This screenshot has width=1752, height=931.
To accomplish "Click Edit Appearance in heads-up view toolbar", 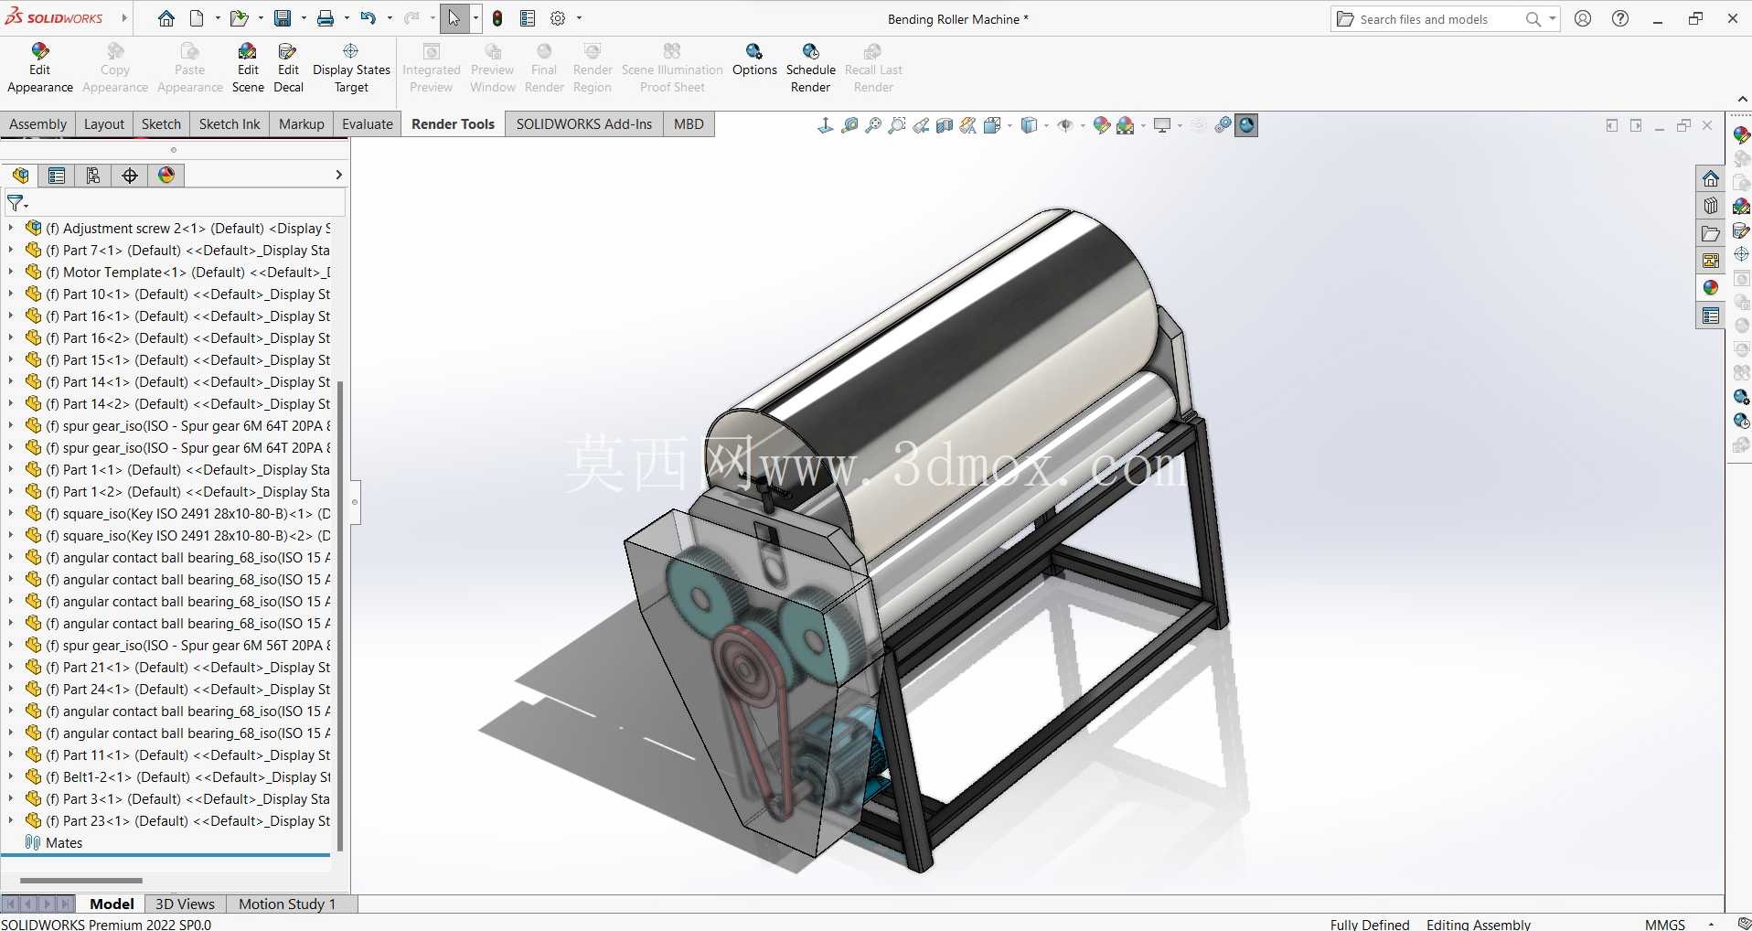I will click(1101, 125).
